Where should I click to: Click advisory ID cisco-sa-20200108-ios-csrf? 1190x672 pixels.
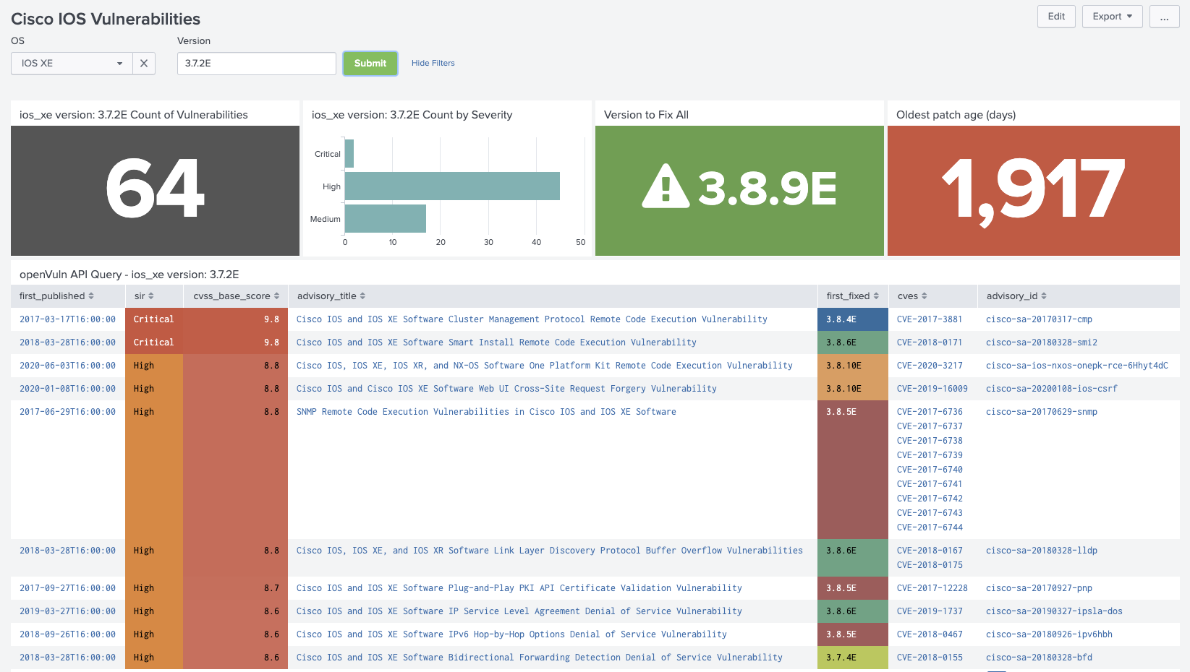tap(1051, 389)
